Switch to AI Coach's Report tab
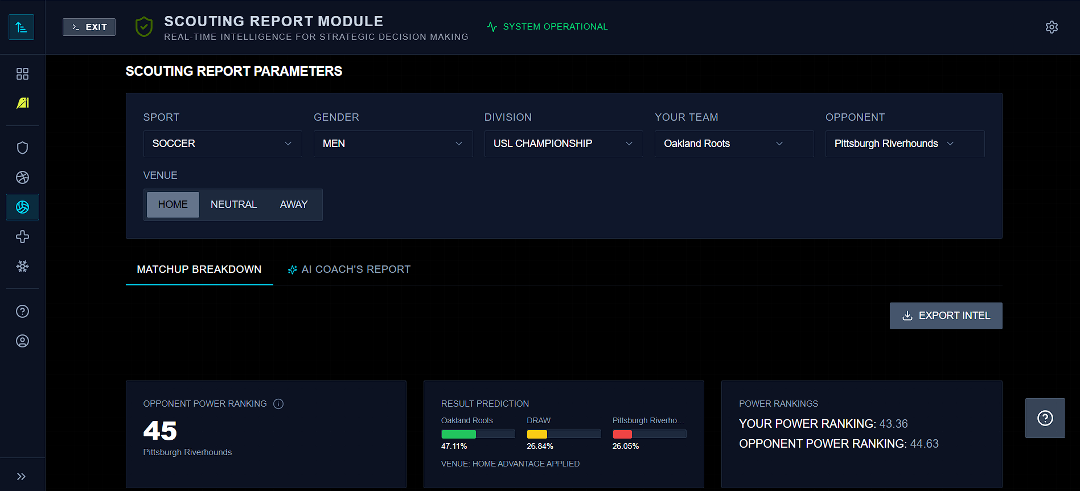This screenshot has height=491, width=1080. coord(349,269)
